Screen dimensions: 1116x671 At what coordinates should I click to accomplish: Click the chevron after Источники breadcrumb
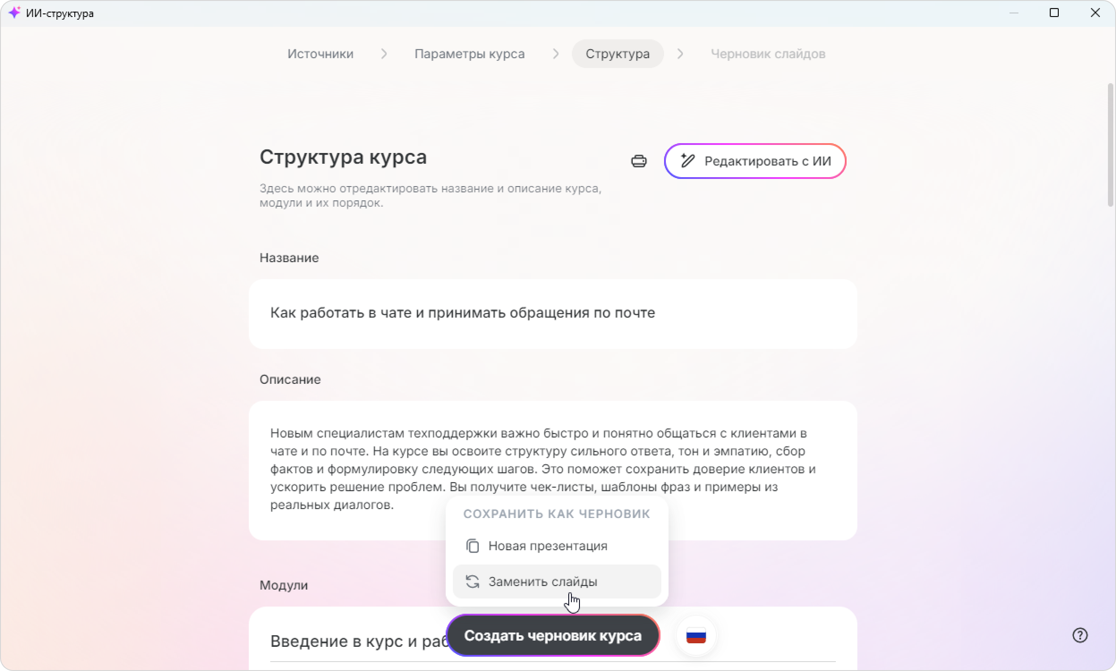point(384,54)
